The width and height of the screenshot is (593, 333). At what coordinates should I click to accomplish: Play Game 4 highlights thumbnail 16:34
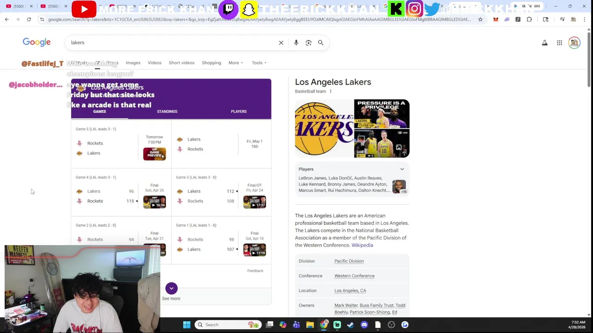point(154,202)
